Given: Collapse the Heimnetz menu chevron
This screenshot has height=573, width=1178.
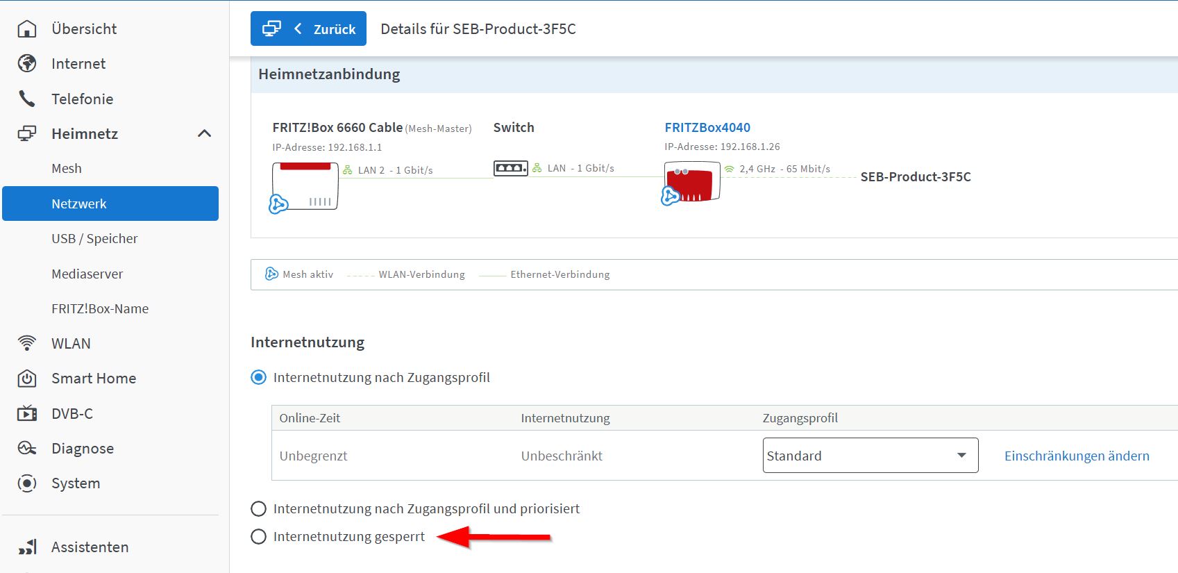Looking at the screenshot, I should tap(204, 133).
